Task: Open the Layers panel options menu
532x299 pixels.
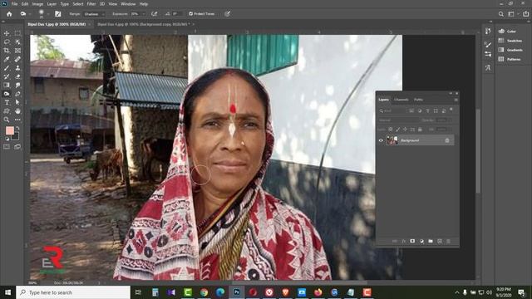Action: (456, 100)
